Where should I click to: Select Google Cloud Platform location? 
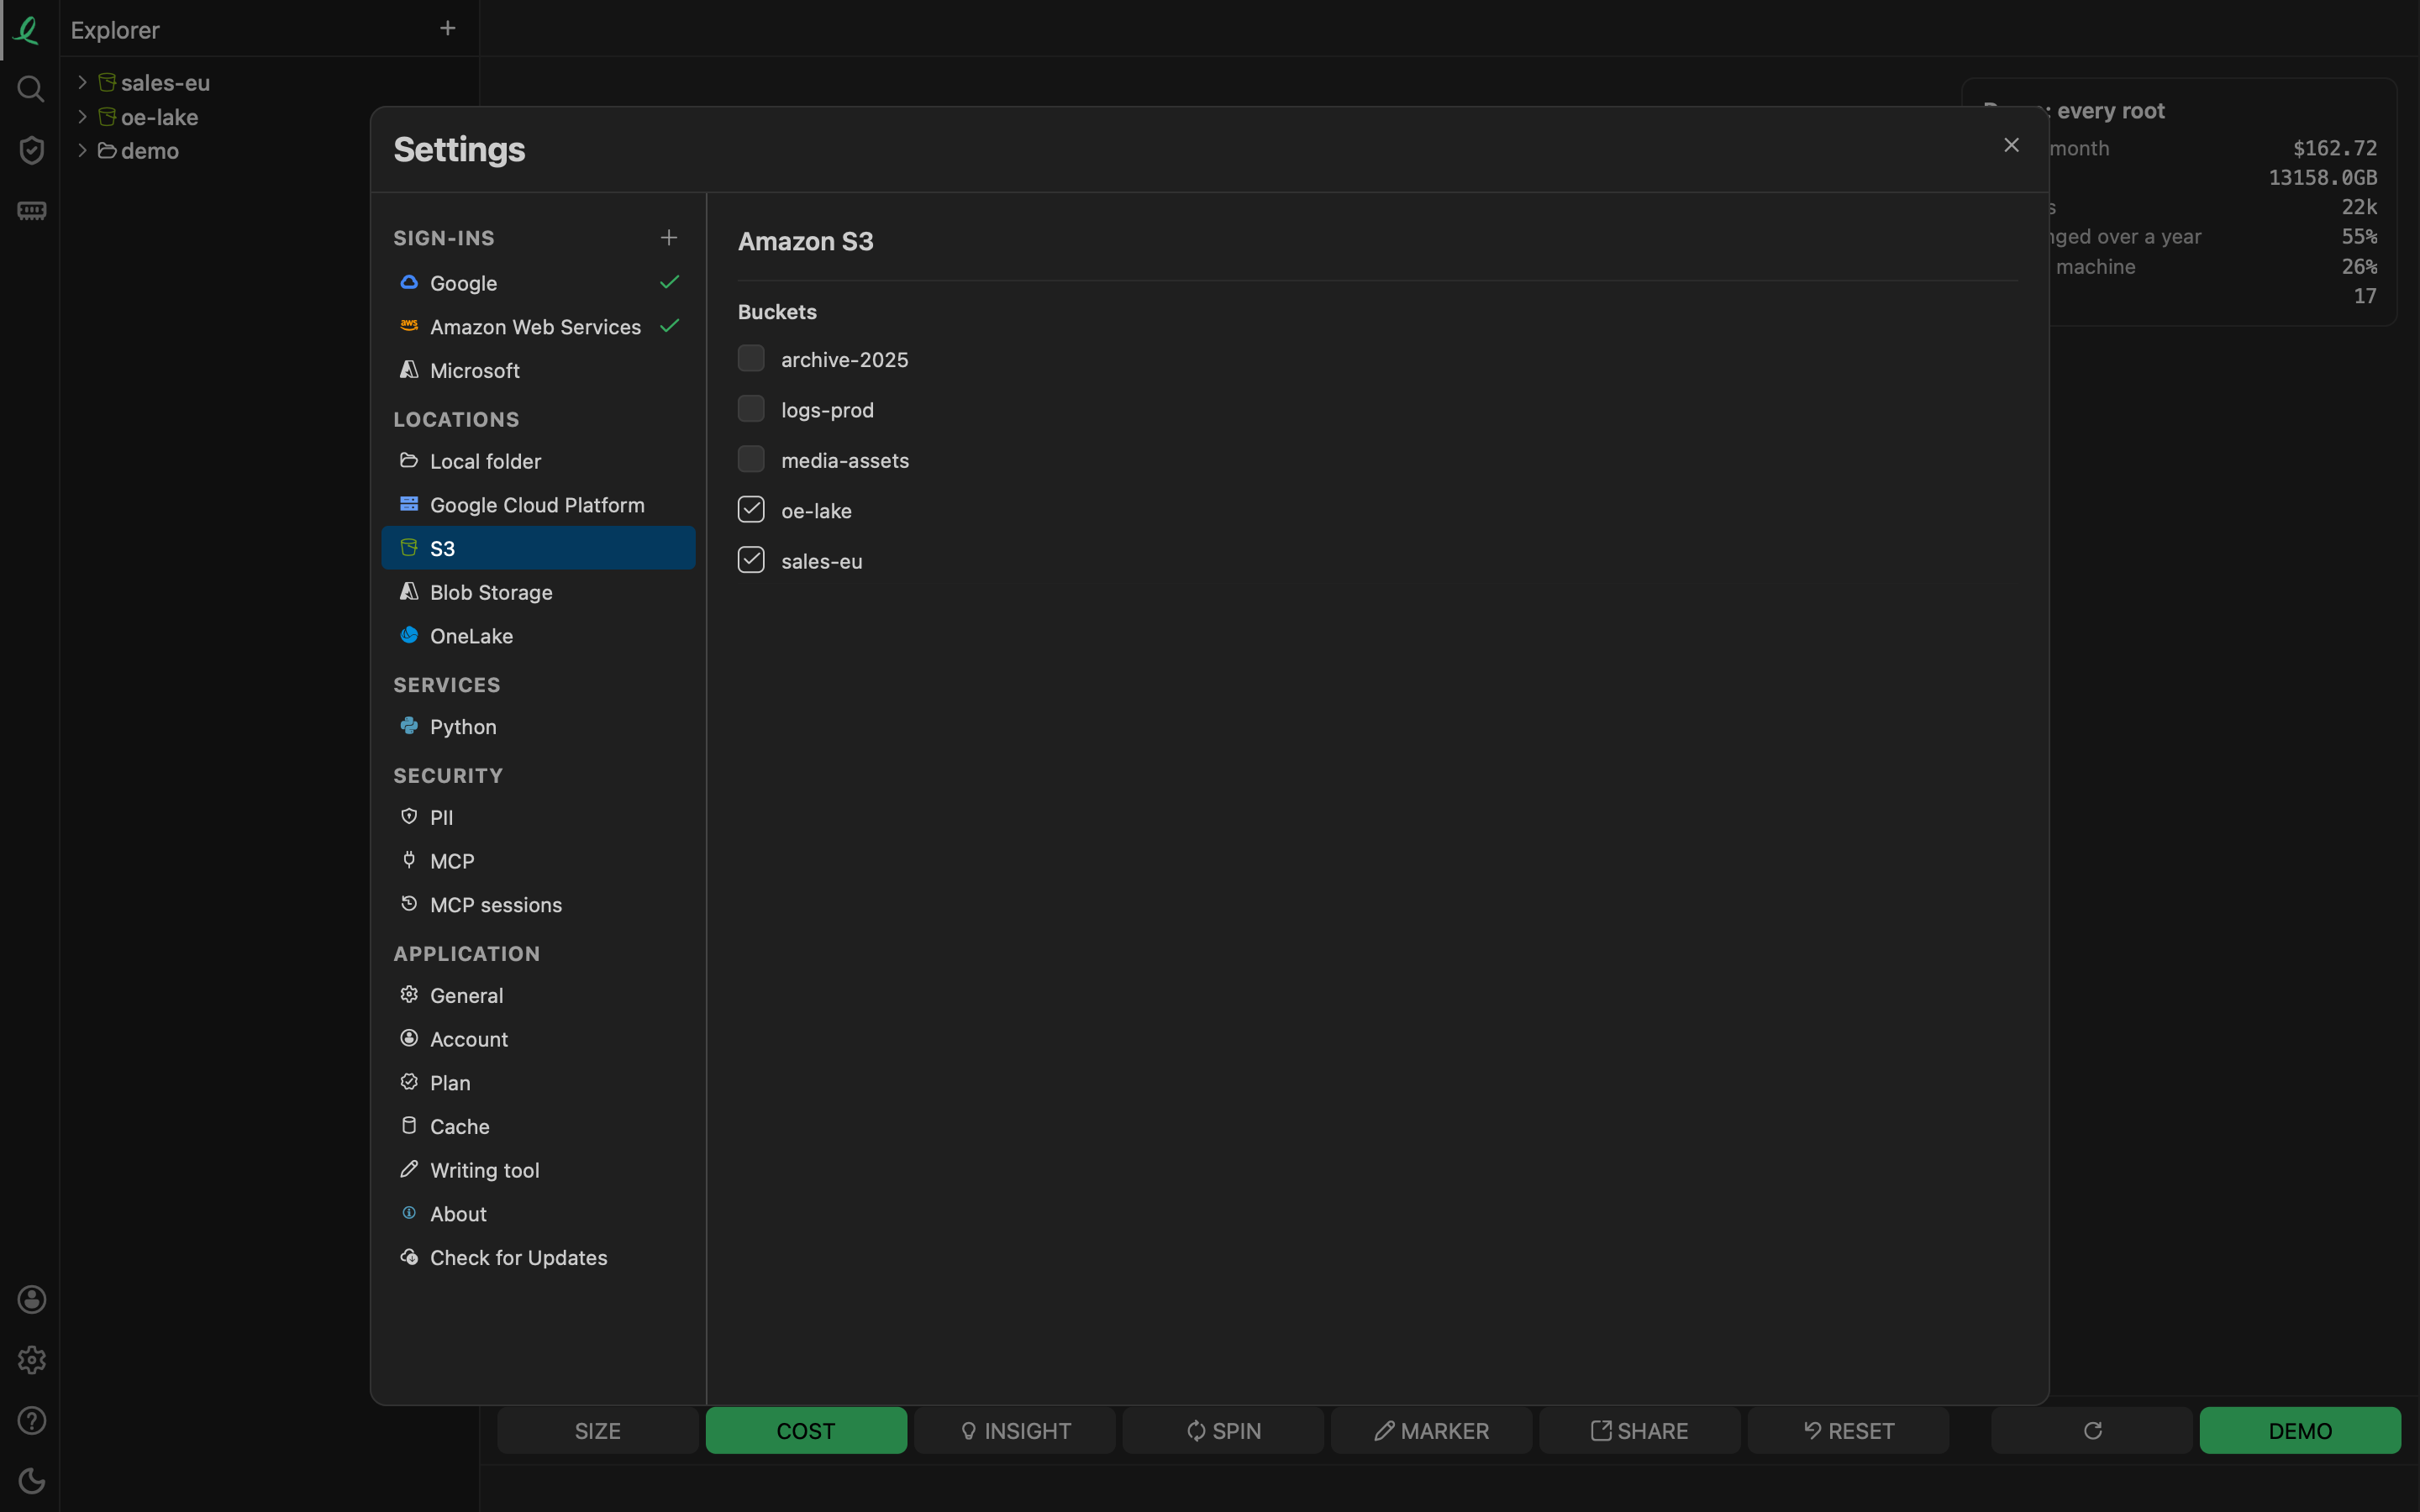click(x=538, y=505)
